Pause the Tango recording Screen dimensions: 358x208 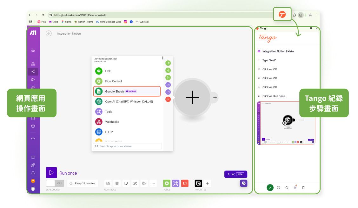tap(278, 188)
